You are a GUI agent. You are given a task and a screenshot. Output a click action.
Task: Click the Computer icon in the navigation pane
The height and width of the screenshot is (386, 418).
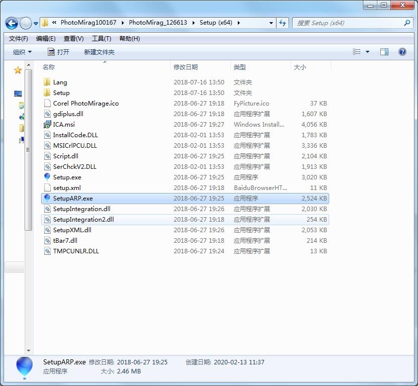tap(18, 93)
